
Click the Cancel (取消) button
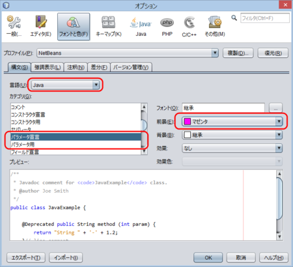point(241,258)
